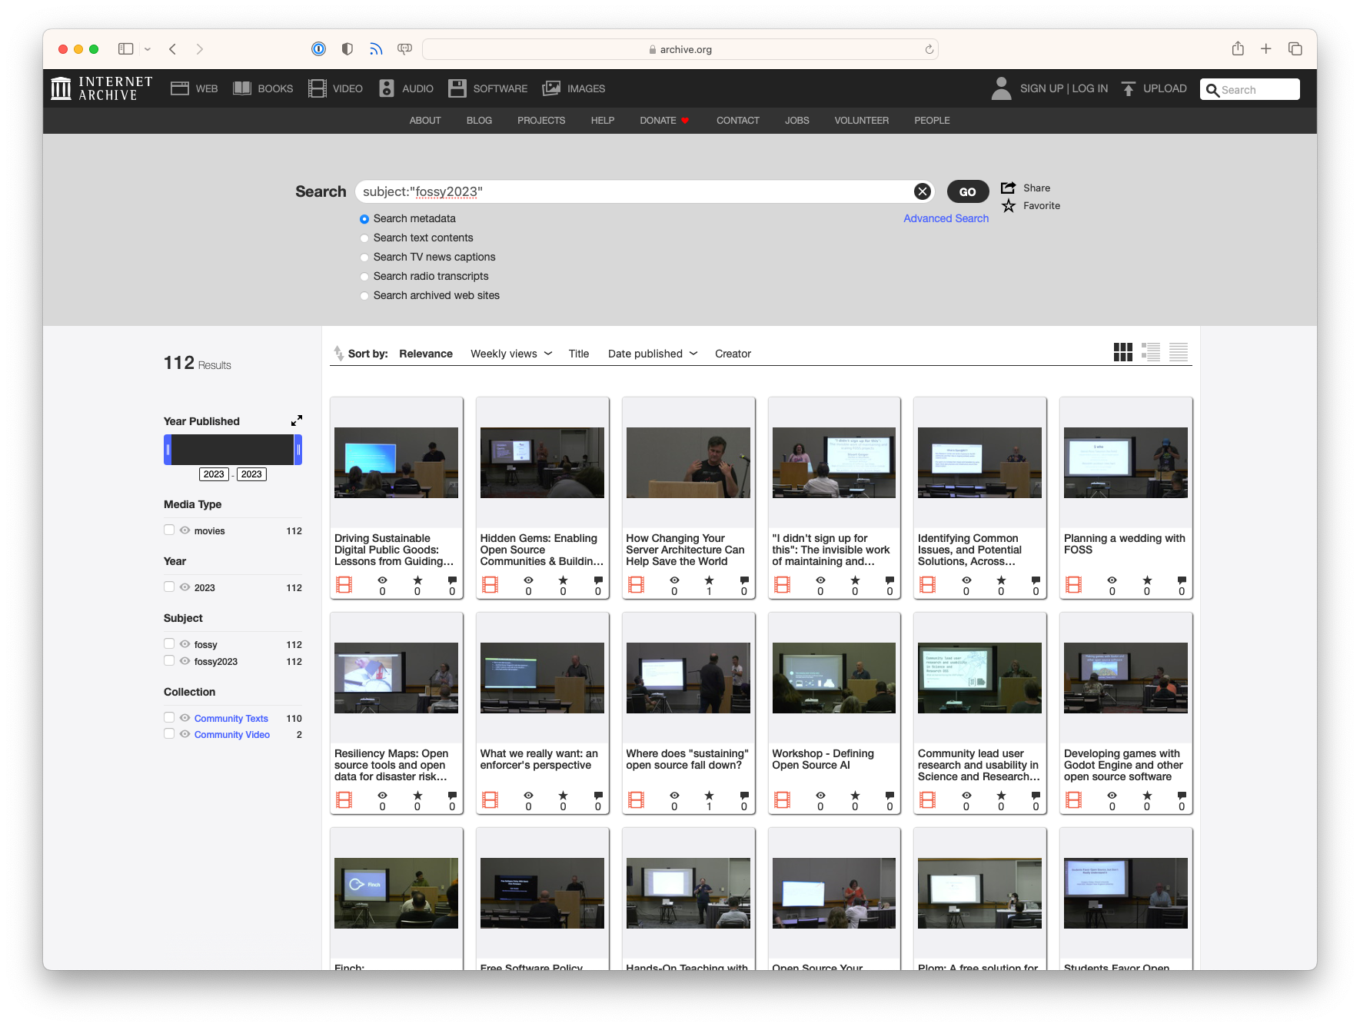Check the fossy2023 subject filter

pos(168,660)
